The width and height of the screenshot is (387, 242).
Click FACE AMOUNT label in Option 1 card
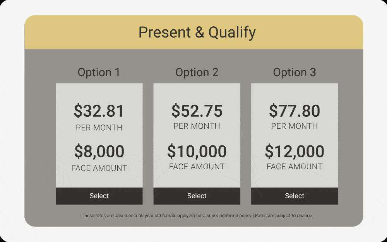(99, 169)
